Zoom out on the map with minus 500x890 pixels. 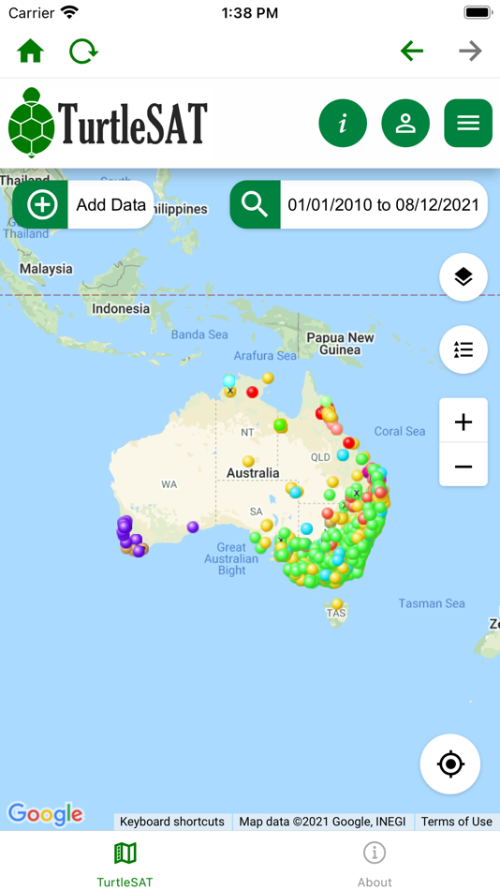click(463, 465)
